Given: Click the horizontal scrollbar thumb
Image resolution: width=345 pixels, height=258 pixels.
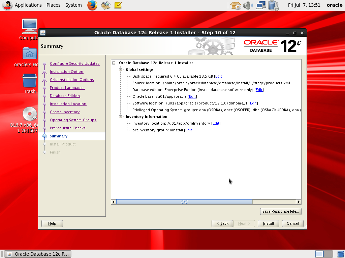Looking at the screenshot, I should tap(184, 202).
